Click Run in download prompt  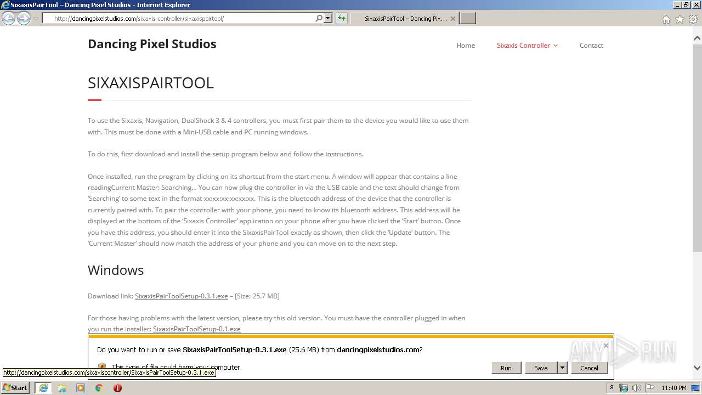pyautogui.click(x=506, y=368)
